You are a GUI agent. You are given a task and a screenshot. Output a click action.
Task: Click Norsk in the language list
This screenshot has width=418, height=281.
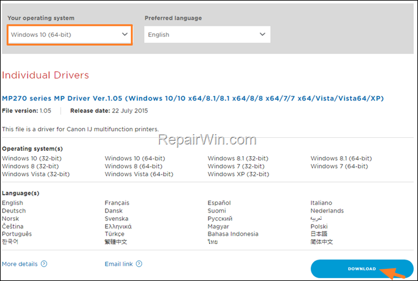pyautogui.click(x=10, y=219)
